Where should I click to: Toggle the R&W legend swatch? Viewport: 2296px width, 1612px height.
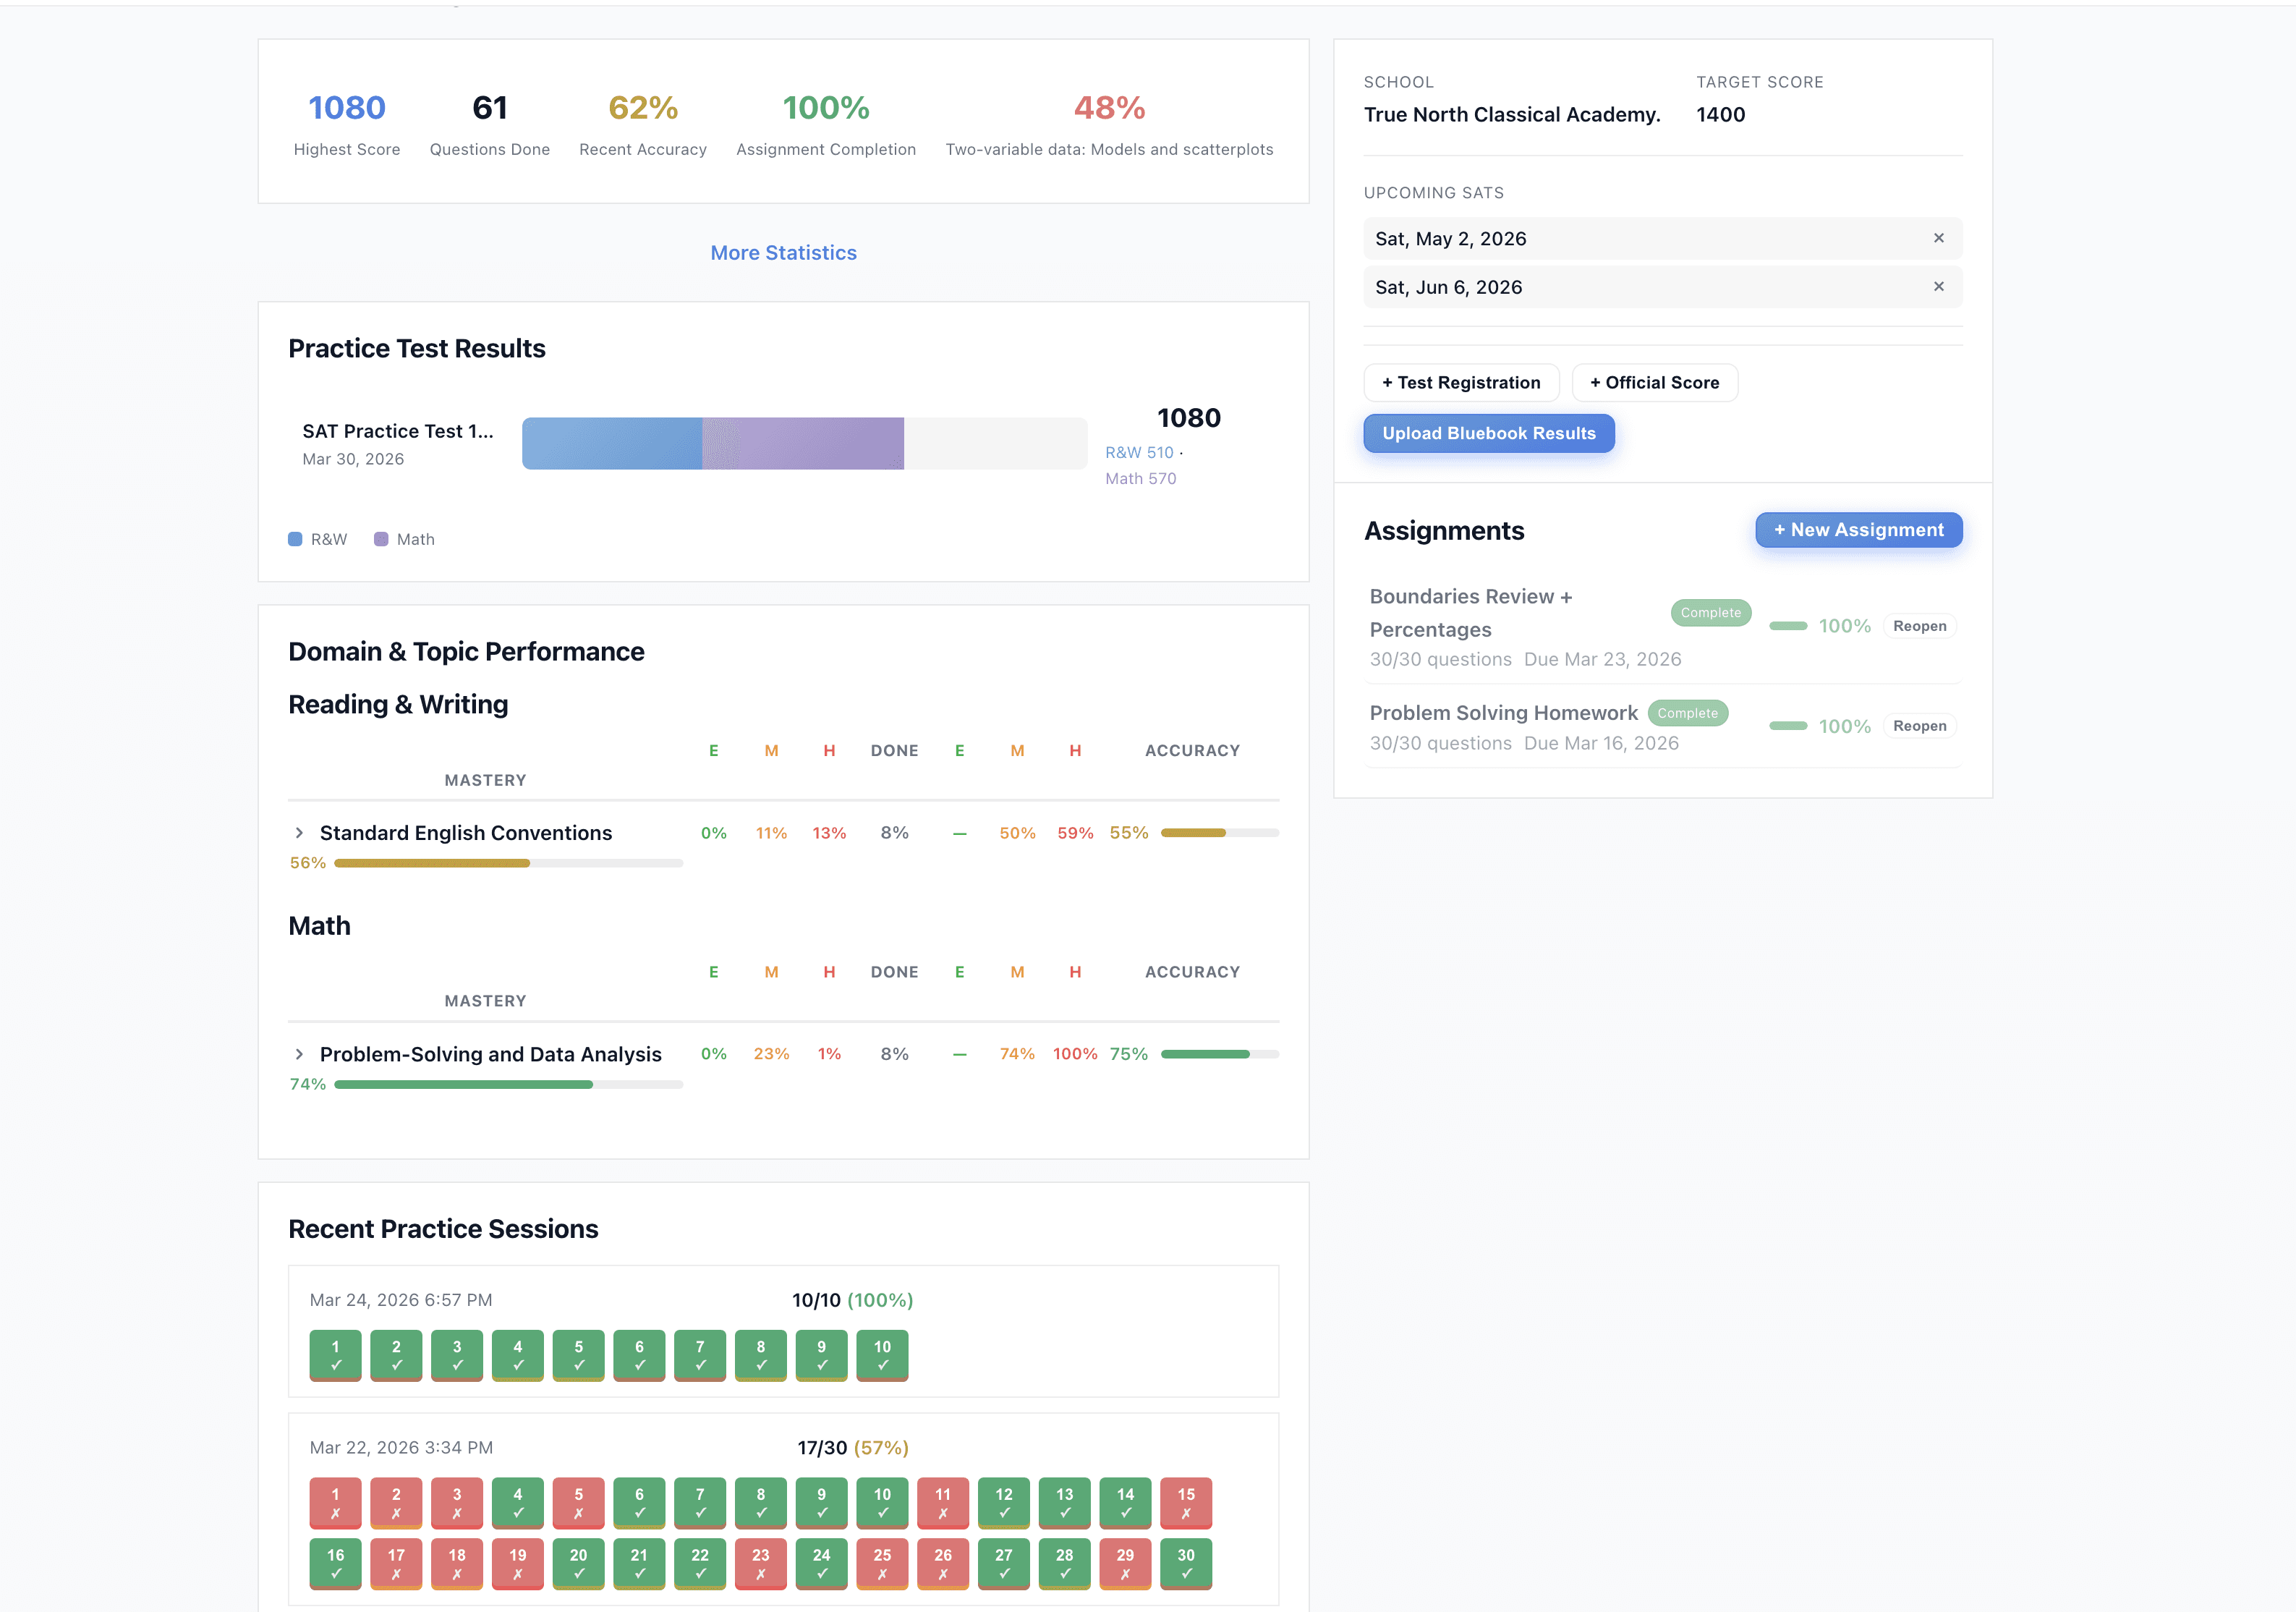295,539
